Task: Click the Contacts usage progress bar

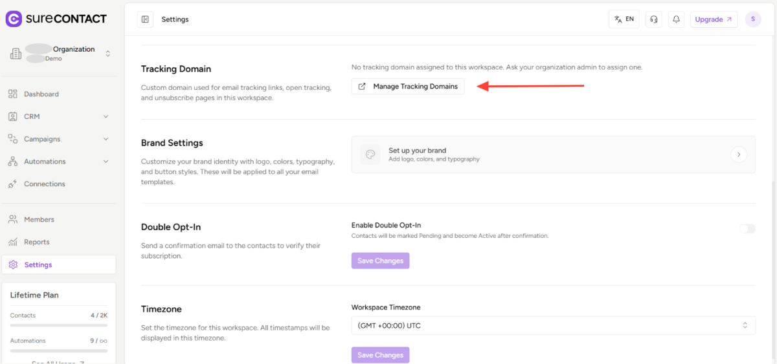Action: (x=59, y=326)
